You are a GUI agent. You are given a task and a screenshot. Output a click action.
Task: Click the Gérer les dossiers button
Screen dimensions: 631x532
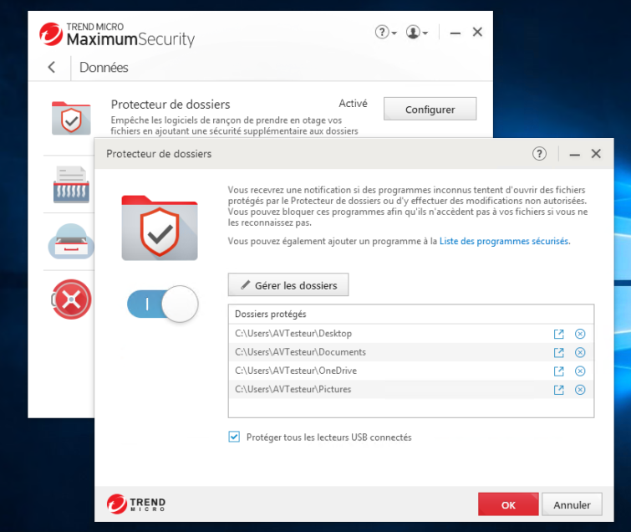pyautogui.click(x=288, y=284)
